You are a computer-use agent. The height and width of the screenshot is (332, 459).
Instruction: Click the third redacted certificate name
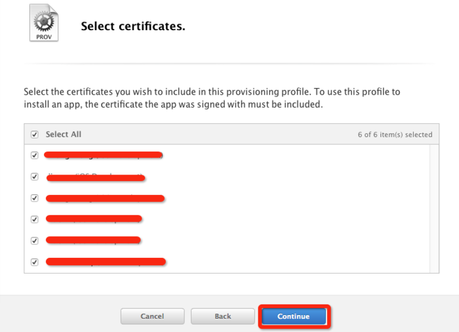pyautogui.click(x=105, y=198)
